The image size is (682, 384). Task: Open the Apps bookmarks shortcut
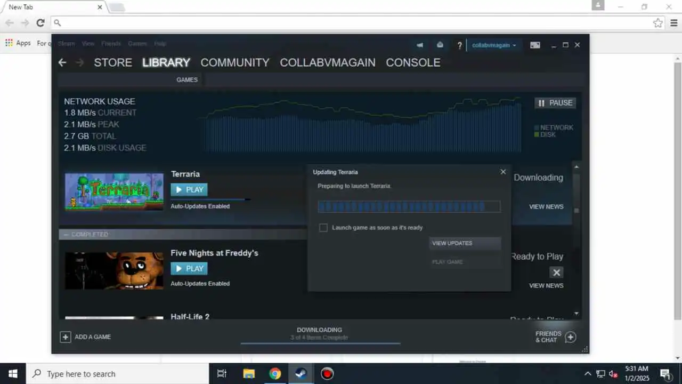coord(18,43)
